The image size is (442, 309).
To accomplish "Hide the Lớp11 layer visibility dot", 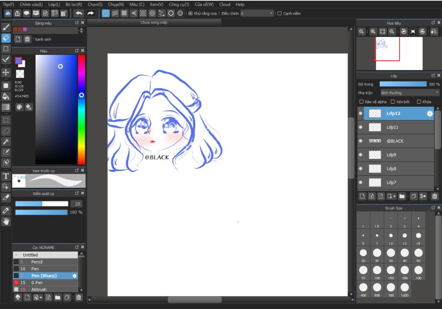I will click(360, 127).
